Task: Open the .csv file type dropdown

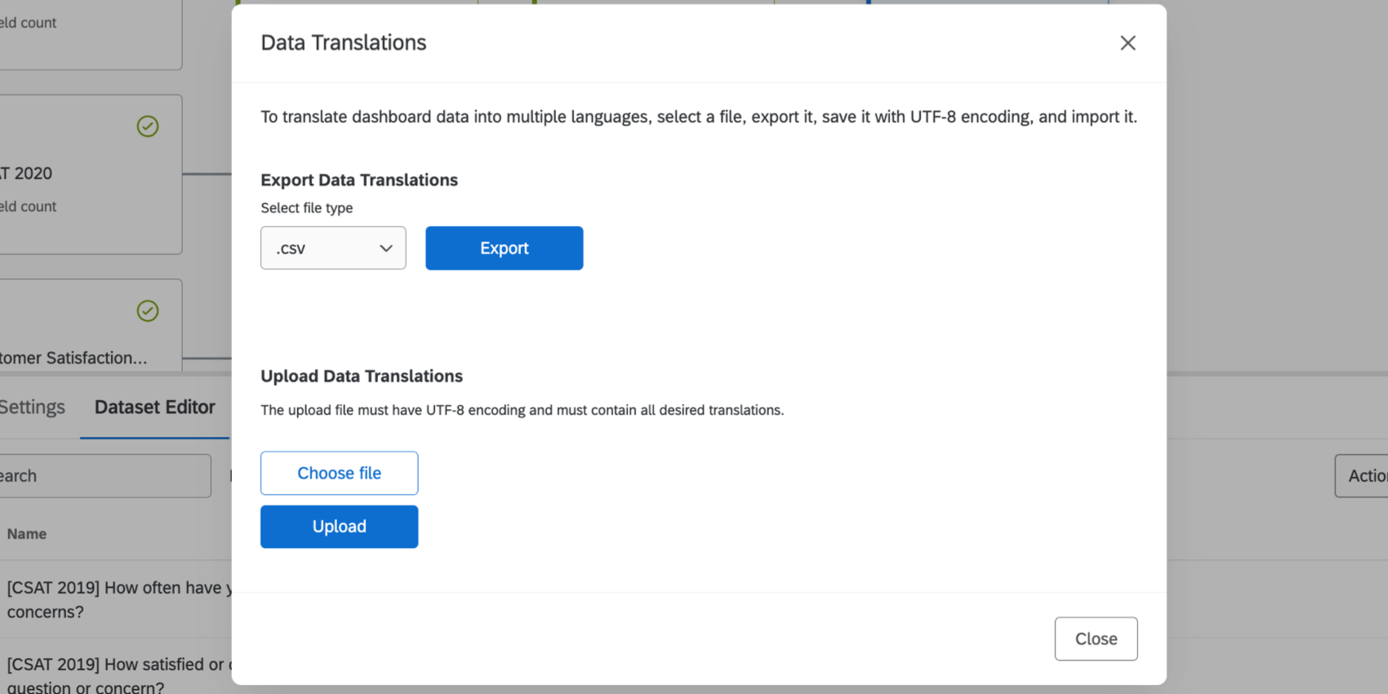Action: tap(332, 248)
